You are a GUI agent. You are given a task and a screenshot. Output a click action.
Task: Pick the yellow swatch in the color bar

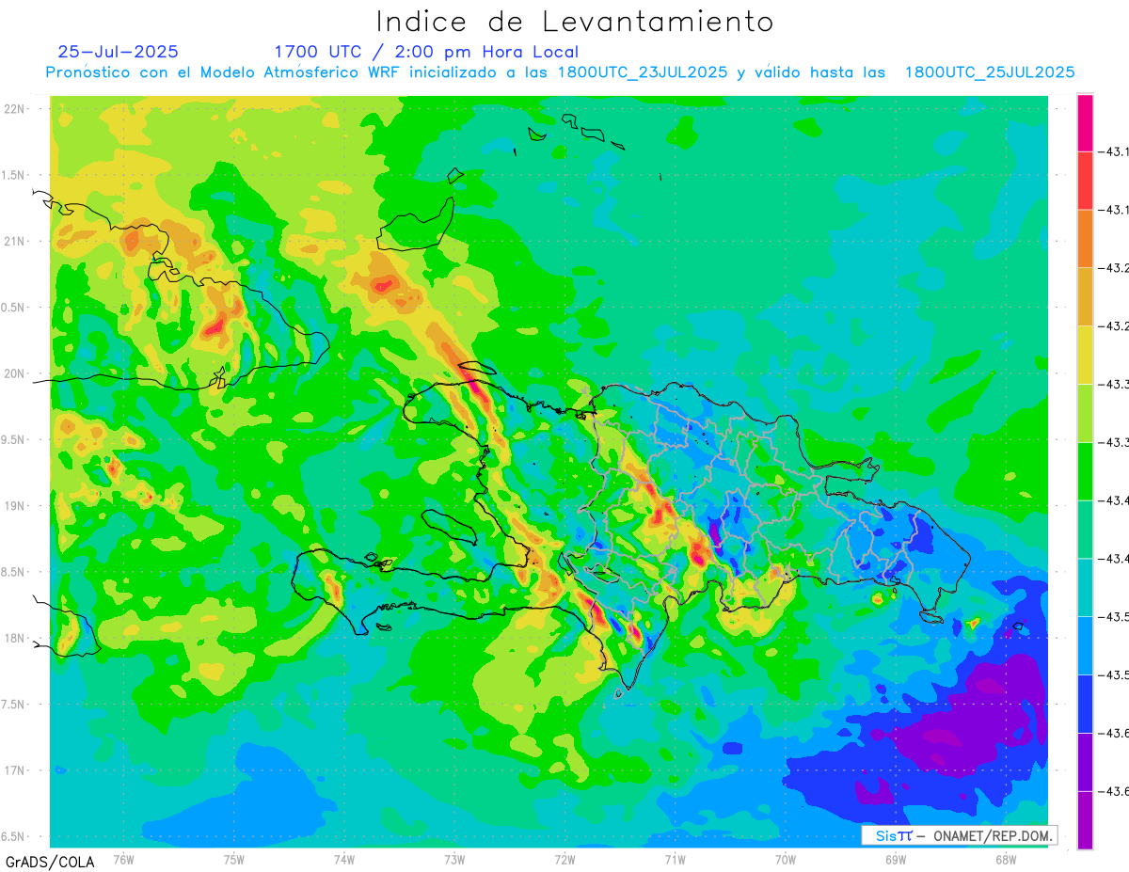pyautogui.click(x=1085, y=356)
